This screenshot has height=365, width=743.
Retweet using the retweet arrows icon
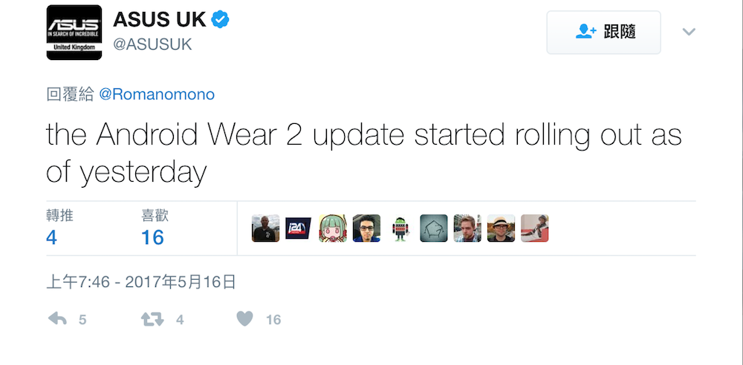point(152,319)
